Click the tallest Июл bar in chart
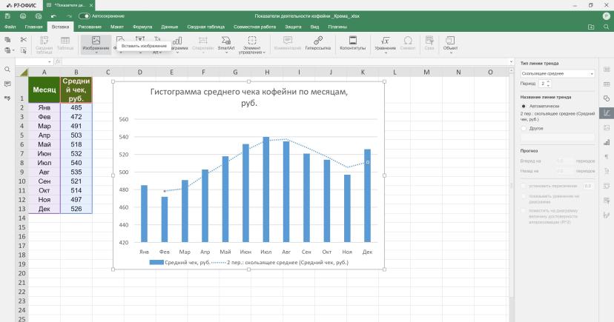 [x=266, y=189]
